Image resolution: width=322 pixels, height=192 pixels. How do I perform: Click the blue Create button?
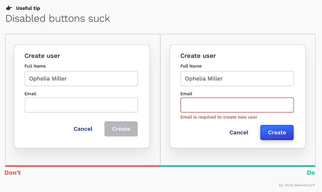pos(277,132)
